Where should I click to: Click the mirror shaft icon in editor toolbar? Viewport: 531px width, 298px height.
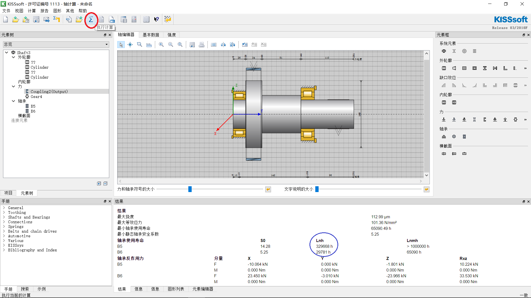[223, 45]
